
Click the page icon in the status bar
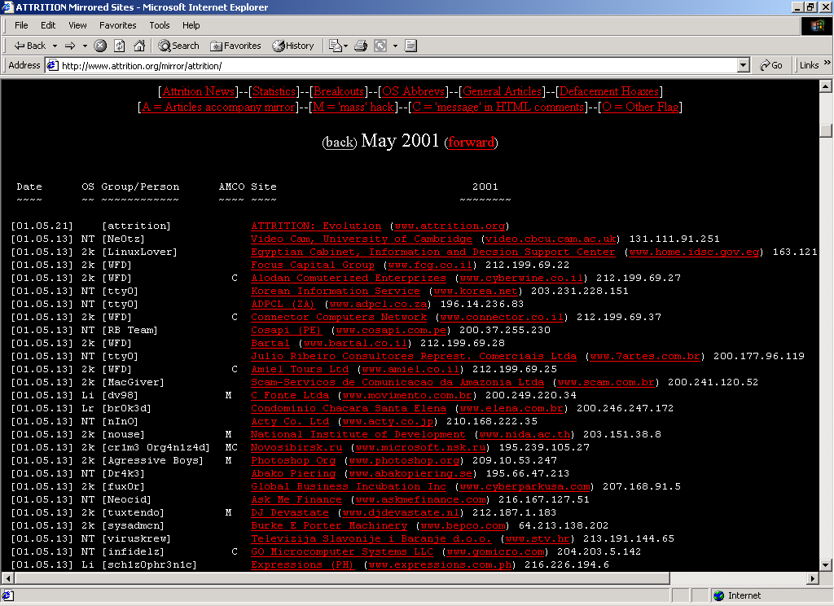pos(7,595)
